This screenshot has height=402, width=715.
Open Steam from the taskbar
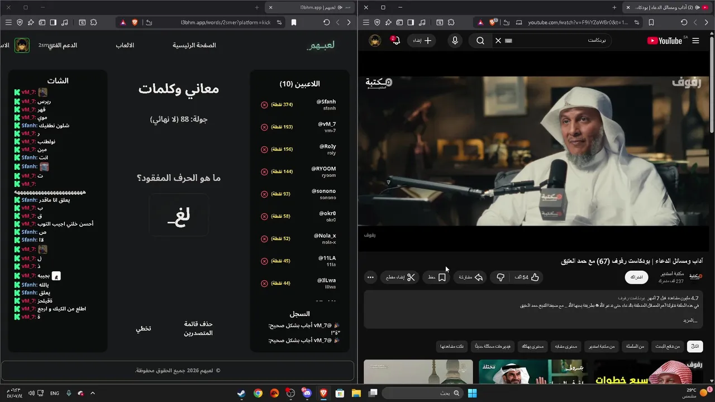(x=241, y=393)
